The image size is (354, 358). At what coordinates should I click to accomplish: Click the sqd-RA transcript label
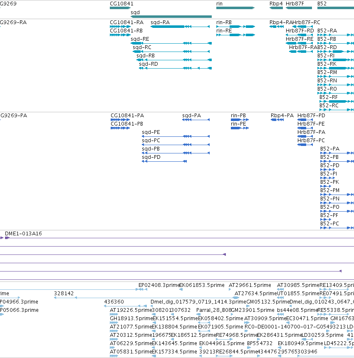[x=160, y=22]
